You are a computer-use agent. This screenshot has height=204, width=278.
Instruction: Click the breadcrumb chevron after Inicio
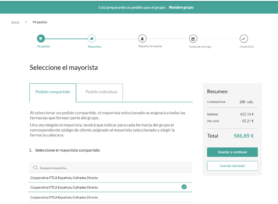pos(26,22)
